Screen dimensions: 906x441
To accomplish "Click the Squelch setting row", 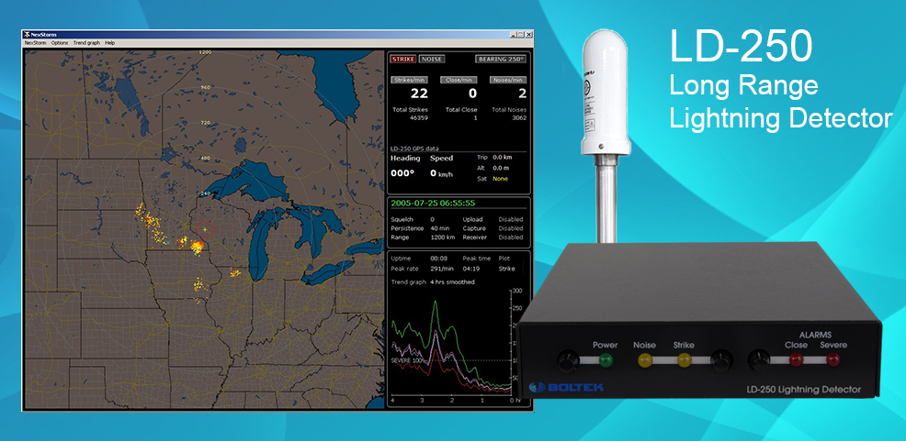I will click(413, 220).
